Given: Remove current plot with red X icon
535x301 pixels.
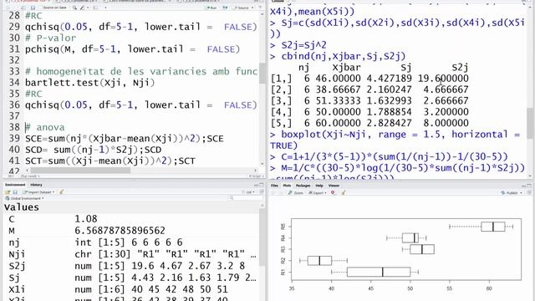Looking at the screenshot, I should point(333,193).
